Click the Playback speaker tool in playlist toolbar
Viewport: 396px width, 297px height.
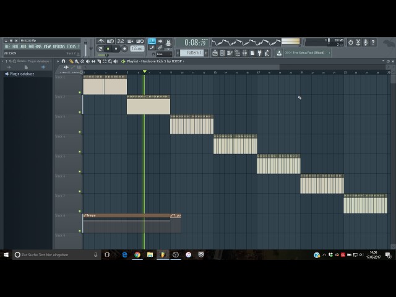[x=116, y=61]
